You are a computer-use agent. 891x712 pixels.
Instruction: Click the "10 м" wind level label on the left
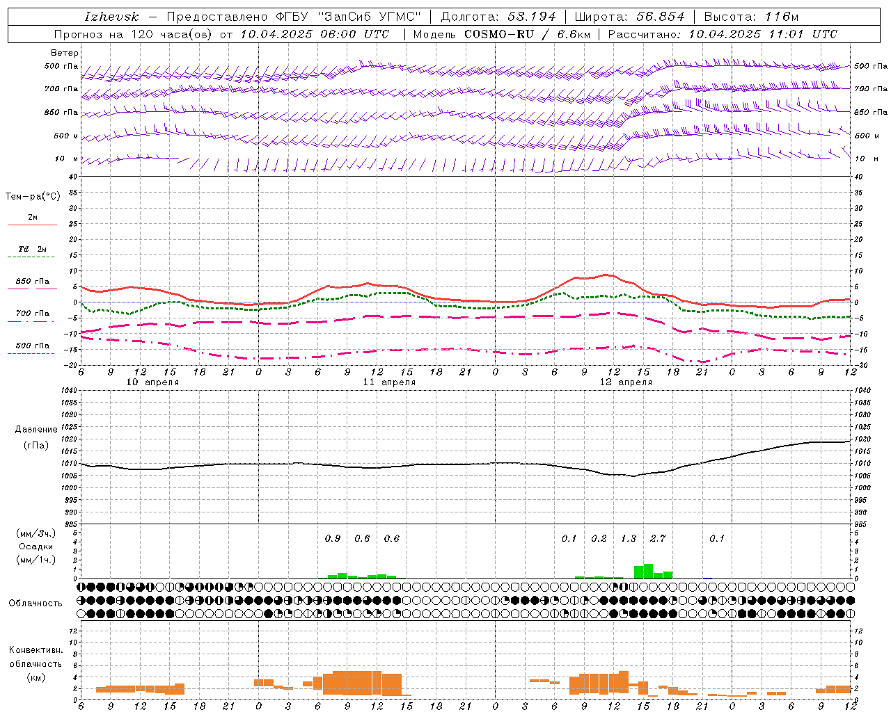pos(66,159)
